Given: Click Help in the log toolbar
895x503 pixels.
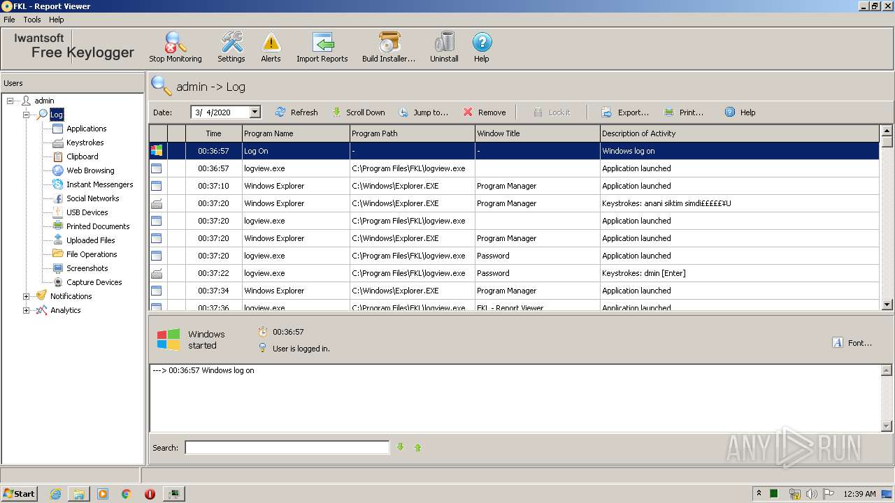Looking at the screenshot, I should 740,112.
